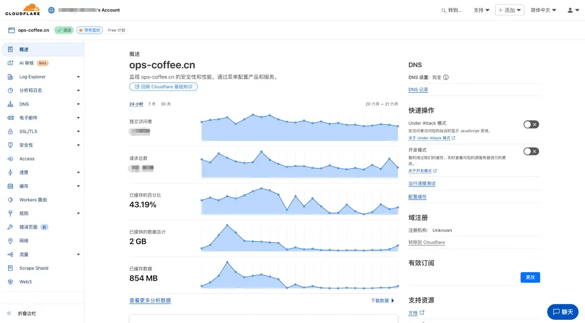Click the 关于开发模式 link

pos(422,171)
